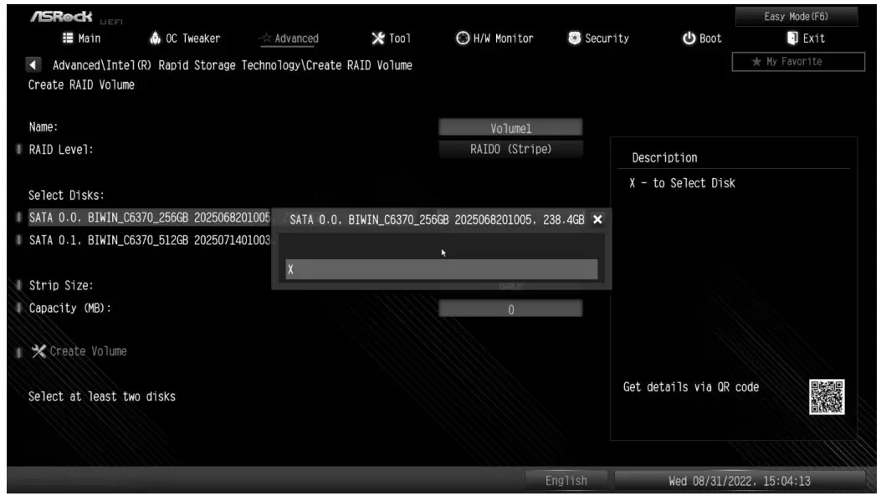This screenshot has width=881, height=501.
Task: Click the Exit door icon
Action: click(792, 38)
